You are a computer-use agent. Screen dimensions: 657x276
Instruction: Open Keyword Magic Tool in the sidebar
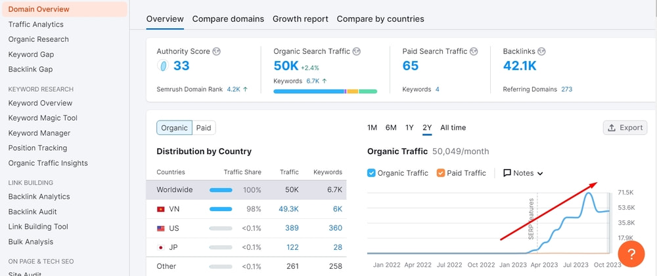point(43,118)
